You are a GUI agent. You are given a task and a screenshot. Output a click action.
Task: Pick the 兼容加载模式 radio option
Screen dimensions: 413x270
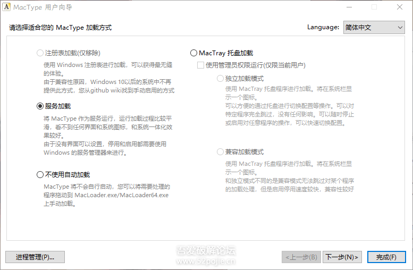click(x=221, y=152)
